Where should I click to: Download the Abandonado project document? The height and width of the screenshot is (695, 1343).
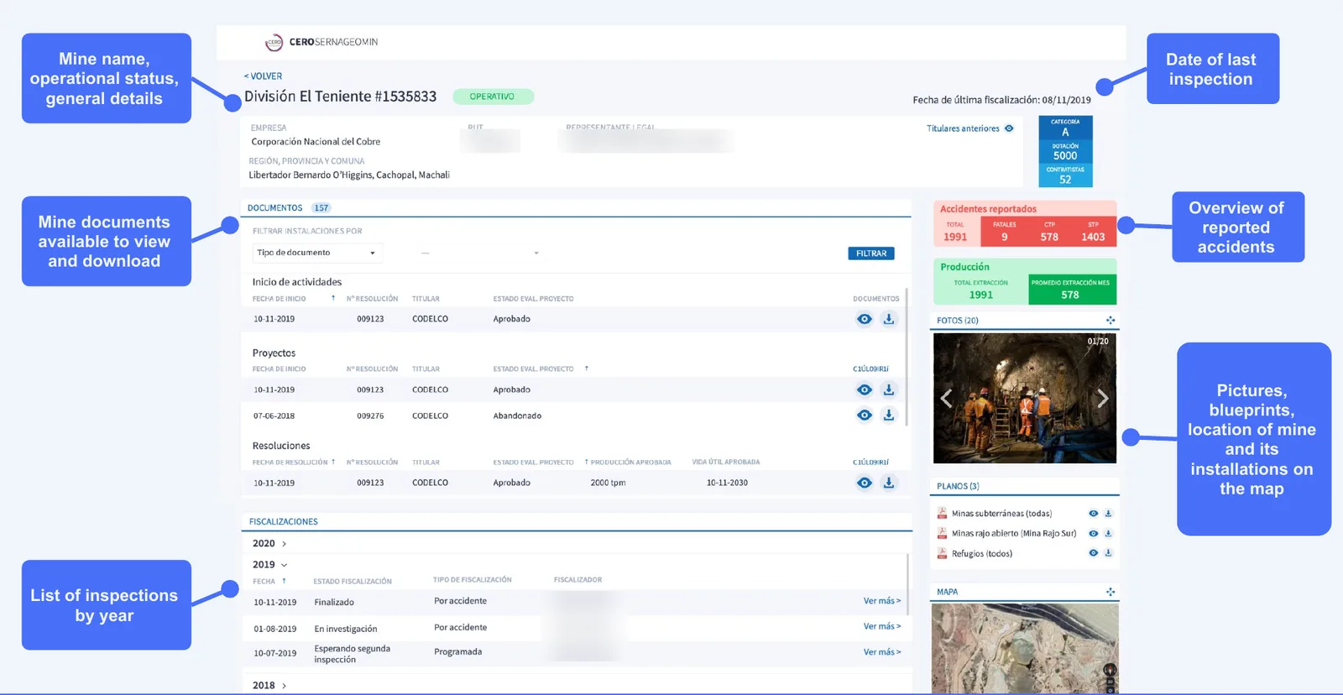coord(889,415)
